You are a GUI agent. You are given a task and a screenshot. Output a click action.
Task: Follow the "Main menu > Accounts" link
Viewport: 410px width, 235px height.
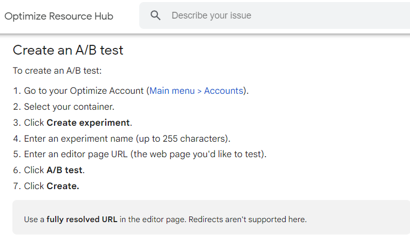pos(196,91)
